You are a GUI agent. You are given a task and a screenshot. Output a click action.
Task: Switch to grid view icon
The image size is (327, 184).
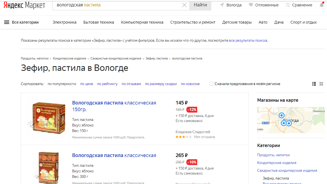(321, 84)
